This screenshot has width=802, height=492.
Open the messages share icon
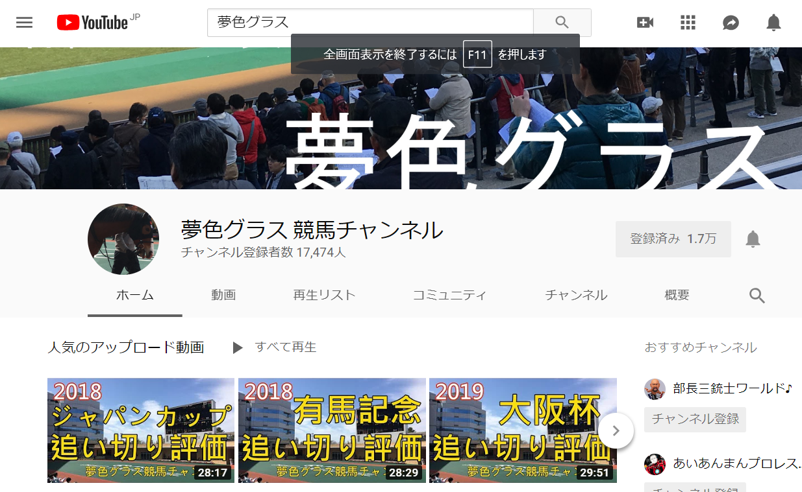click(x=731, y=23)
